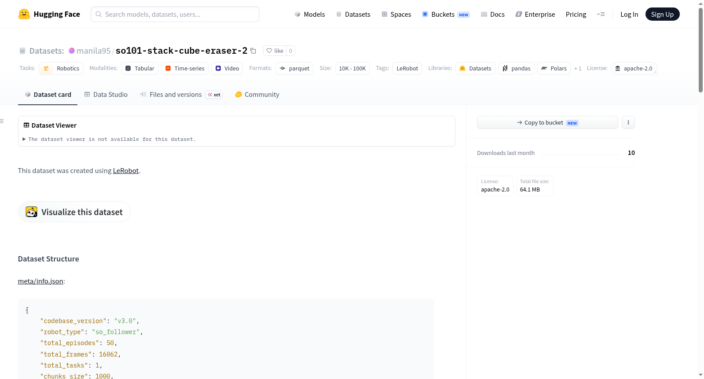
Task: Click the "codebase_version" line in code
Action: click(90, 321)
